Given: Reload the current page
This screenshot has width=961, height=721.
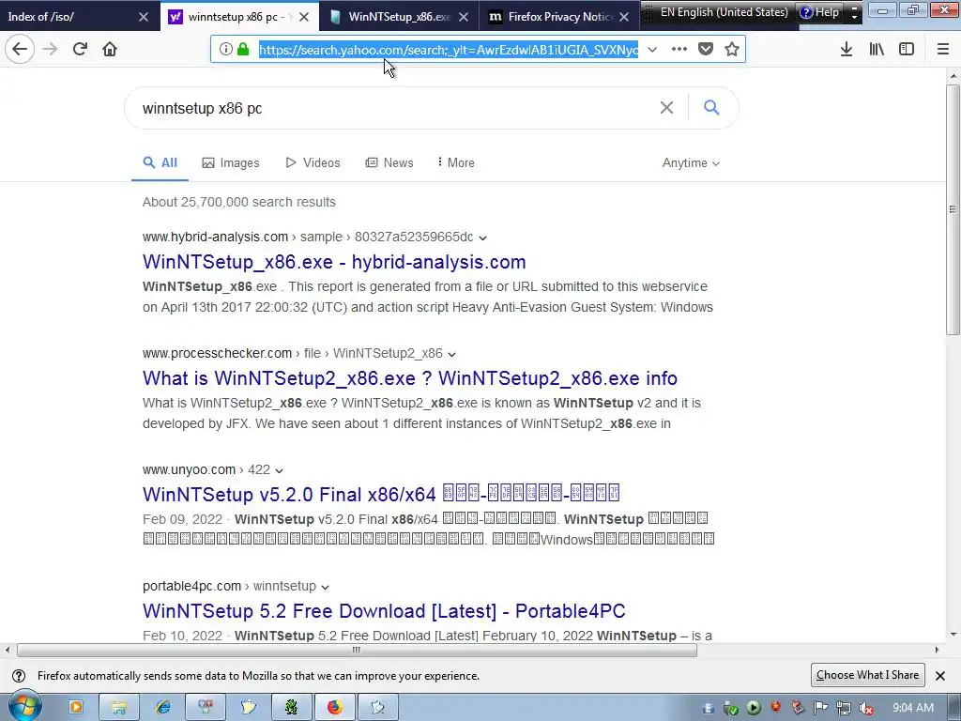Looking at the screenshot, I should point(80,49).
